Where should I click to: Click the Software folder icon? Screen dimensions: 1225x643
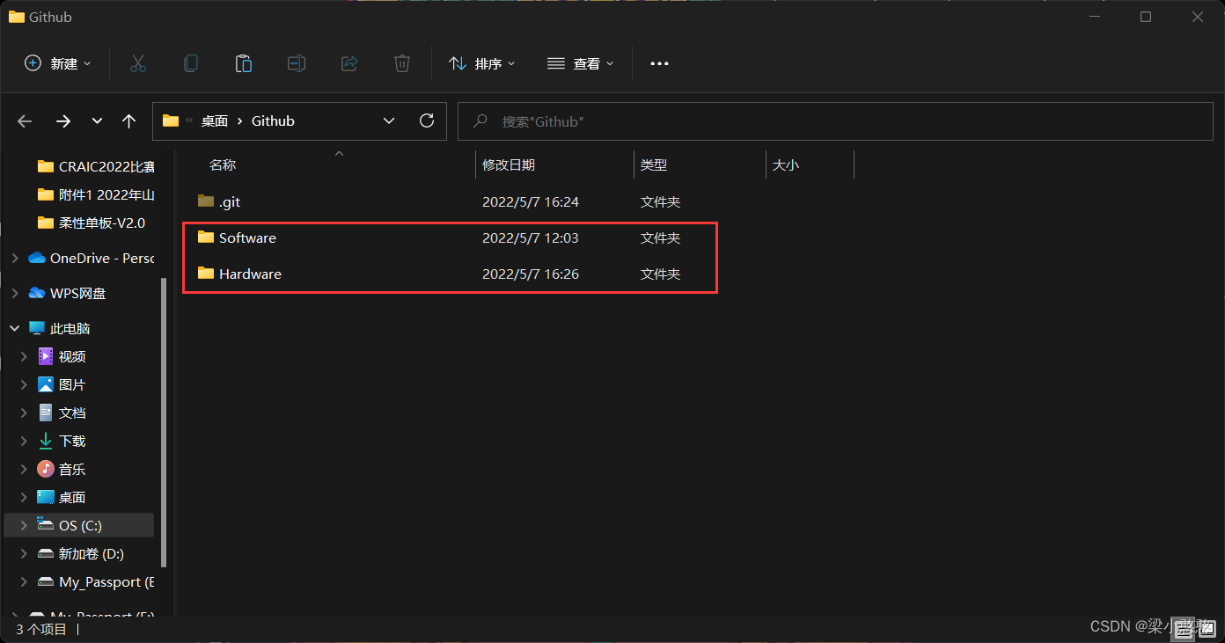click(206, 237)
